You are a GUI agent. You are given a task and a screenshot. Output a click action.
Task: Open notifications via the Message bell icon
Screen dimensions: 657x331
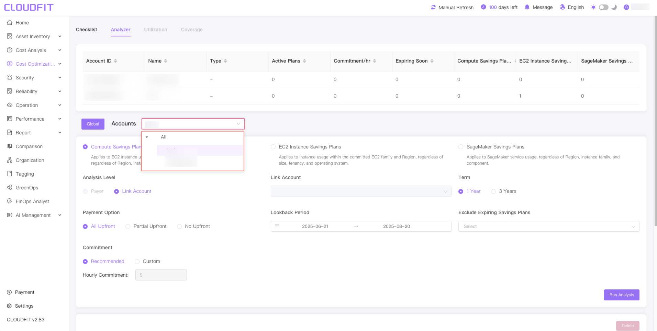(x=527, y=7)
